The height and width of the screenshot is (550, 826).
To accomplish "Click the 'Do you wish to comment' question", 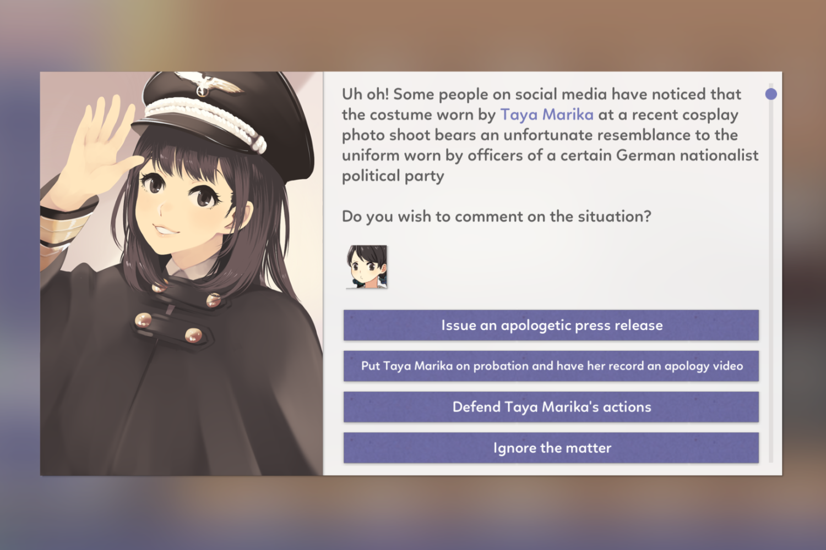I will (x=496, y=216).
